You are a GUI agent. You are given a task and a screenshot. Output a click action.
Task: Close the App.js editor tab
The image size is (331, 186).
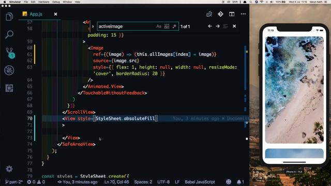[55, 14]
